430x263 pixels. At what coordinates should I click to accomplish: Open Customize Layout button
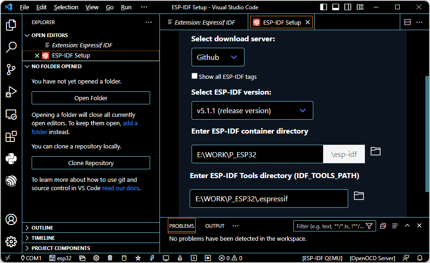[360, 7]
